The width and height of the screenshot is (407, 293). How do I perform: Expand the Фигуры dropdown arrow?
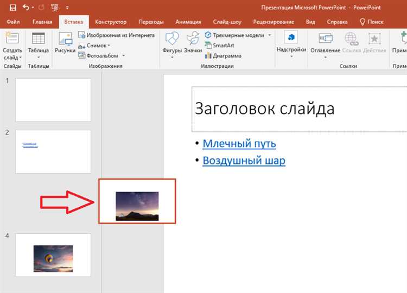[x=172, y=57]
